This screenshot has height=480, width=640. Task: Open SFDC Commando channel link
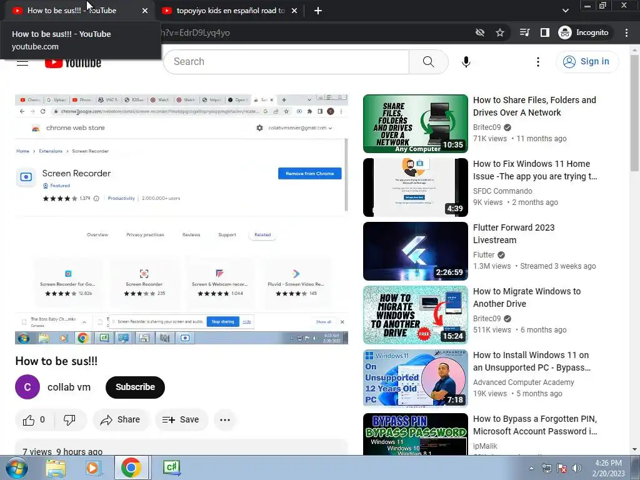502,191
